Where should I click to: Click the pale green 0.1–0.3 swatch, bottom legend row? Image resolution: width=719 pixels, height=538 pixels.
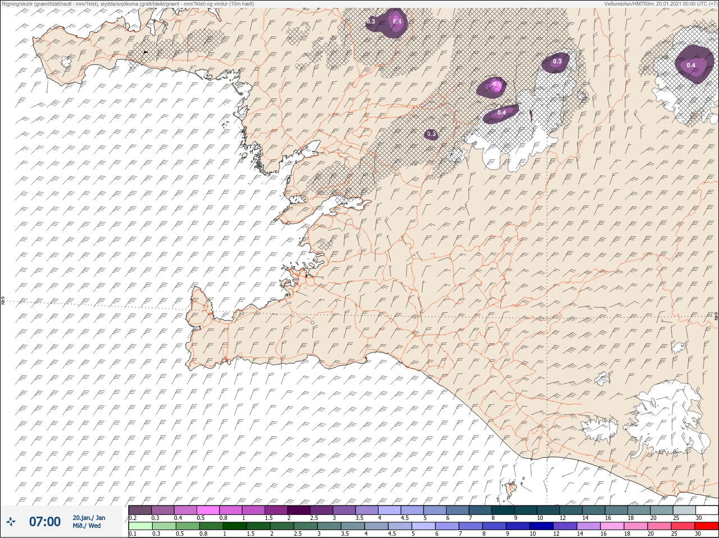pos(140,526)
